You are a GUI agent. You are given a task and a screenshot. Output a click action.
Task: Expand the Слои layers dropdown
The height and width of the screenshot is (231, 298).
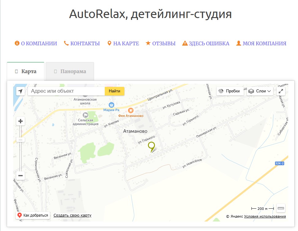pyautogui.click(x=260, y=91)
